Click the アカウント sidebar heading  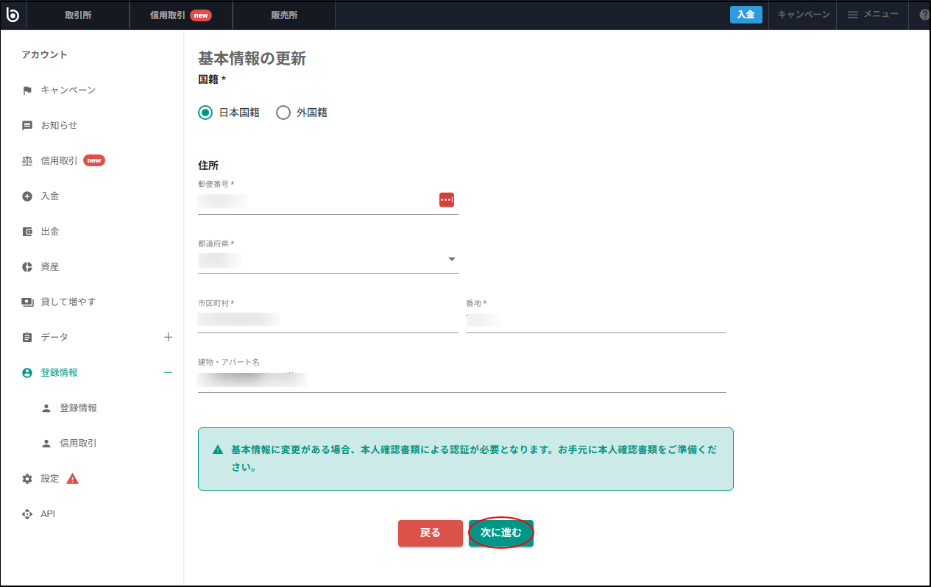pos(44,55)
